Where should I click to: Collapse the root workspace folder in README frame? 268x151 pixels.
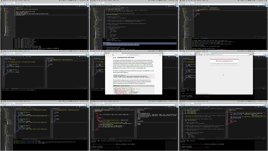click(x=3, y=8)
